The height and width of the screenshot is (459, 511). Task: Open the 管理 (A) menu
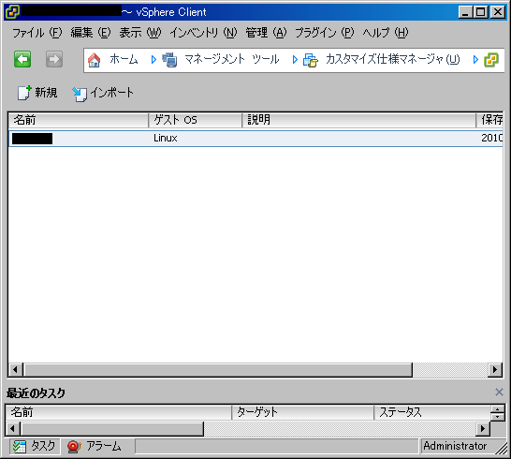266,33
